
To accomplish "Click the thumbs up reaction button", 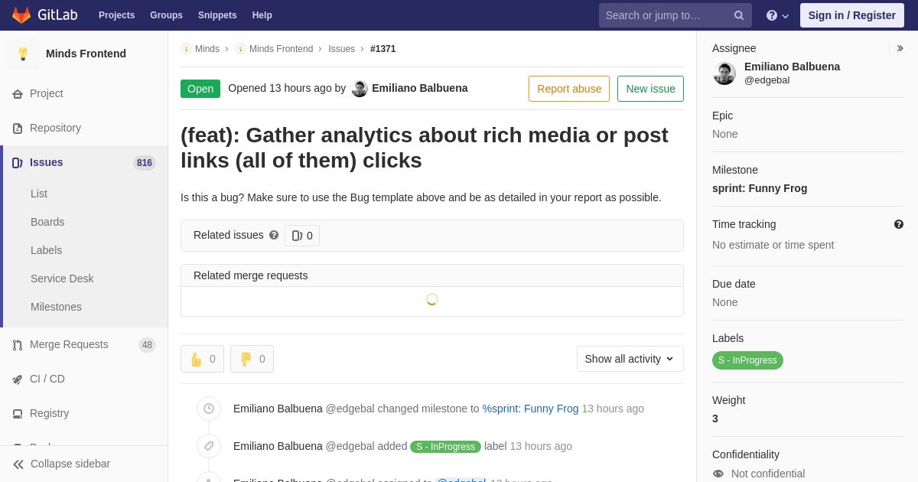I will click(202, 359).
